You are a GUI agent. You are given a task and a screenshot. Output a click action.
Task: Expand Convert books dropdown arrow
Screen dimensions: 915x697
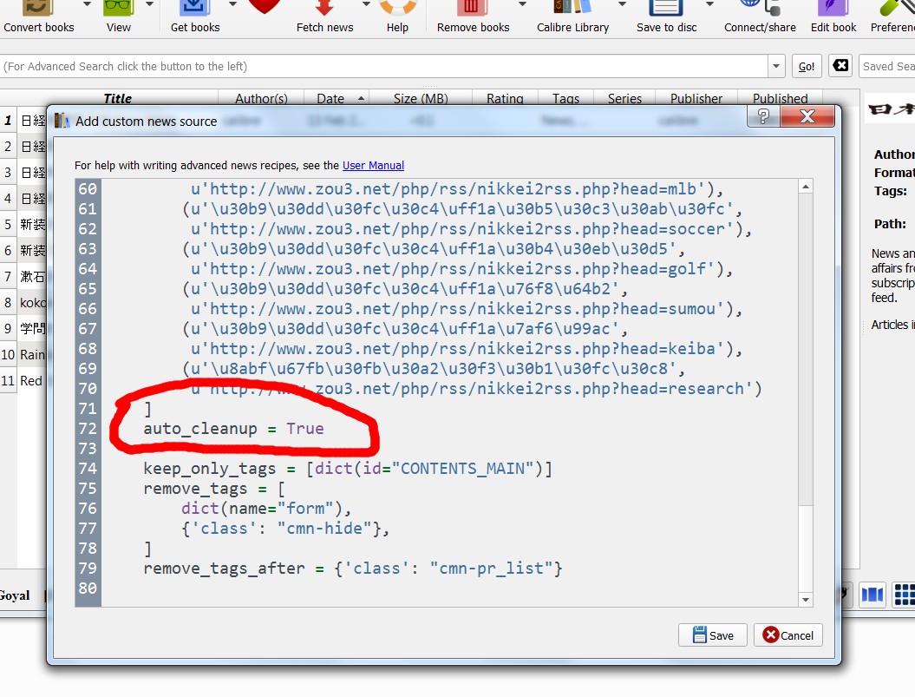pyautogui.click(x=87, y=4)
